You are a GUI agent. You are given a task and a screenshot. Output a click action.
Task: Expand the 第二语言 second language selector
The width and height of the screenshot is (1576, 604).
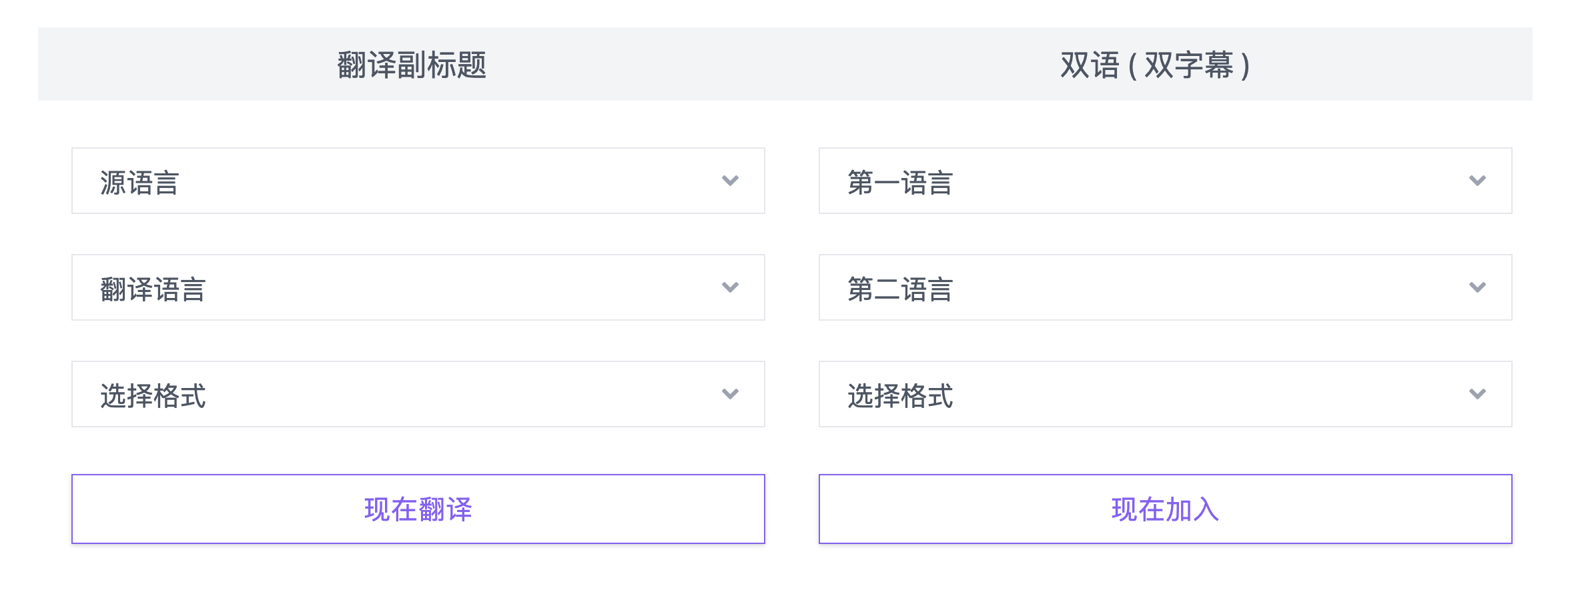[1165, 287]
